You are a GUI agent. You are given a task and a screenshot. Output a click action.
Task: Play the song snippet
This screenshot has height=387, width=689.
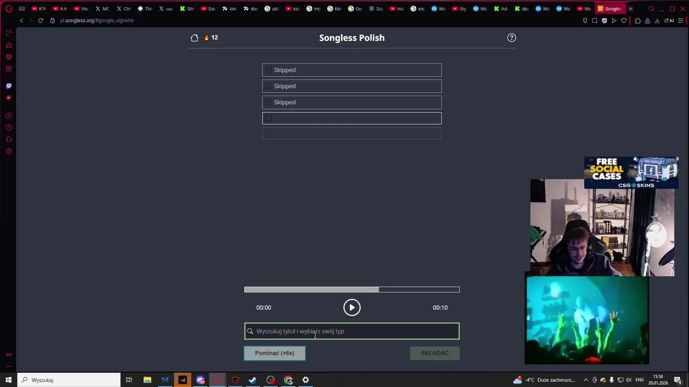[352, 307]
